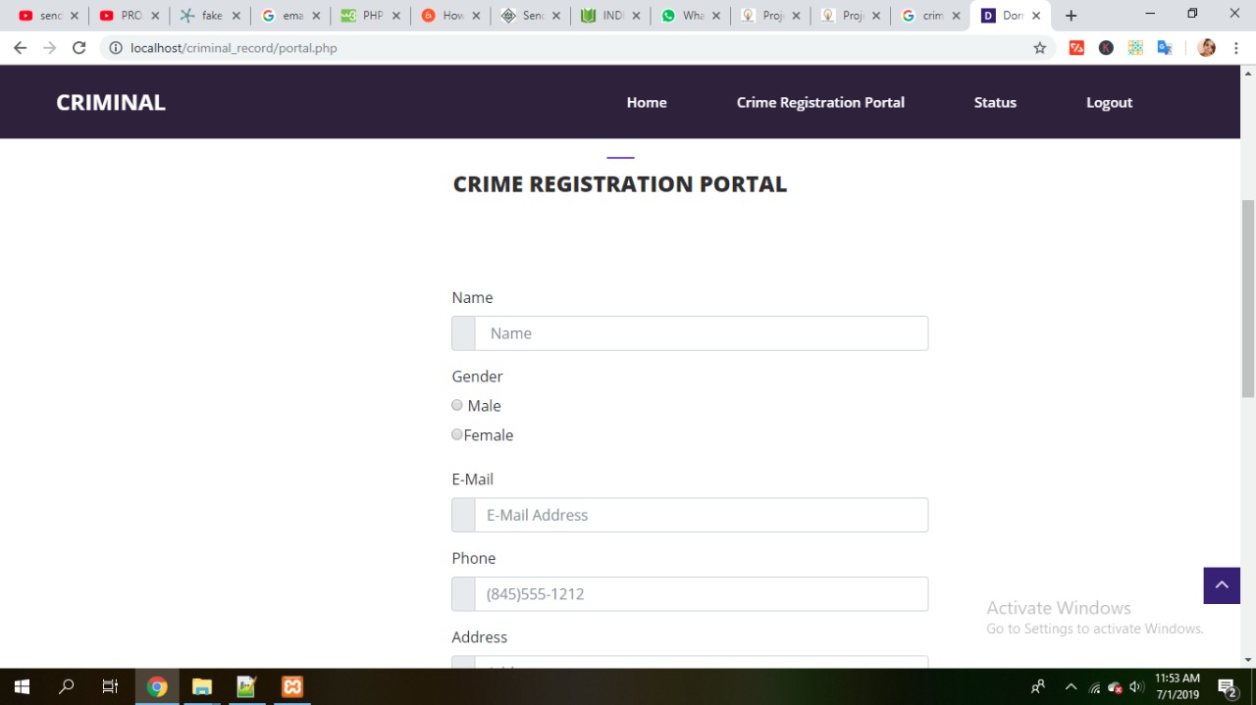Click the Logout link
The image size is (1256, 705).
coord(1109,102)
